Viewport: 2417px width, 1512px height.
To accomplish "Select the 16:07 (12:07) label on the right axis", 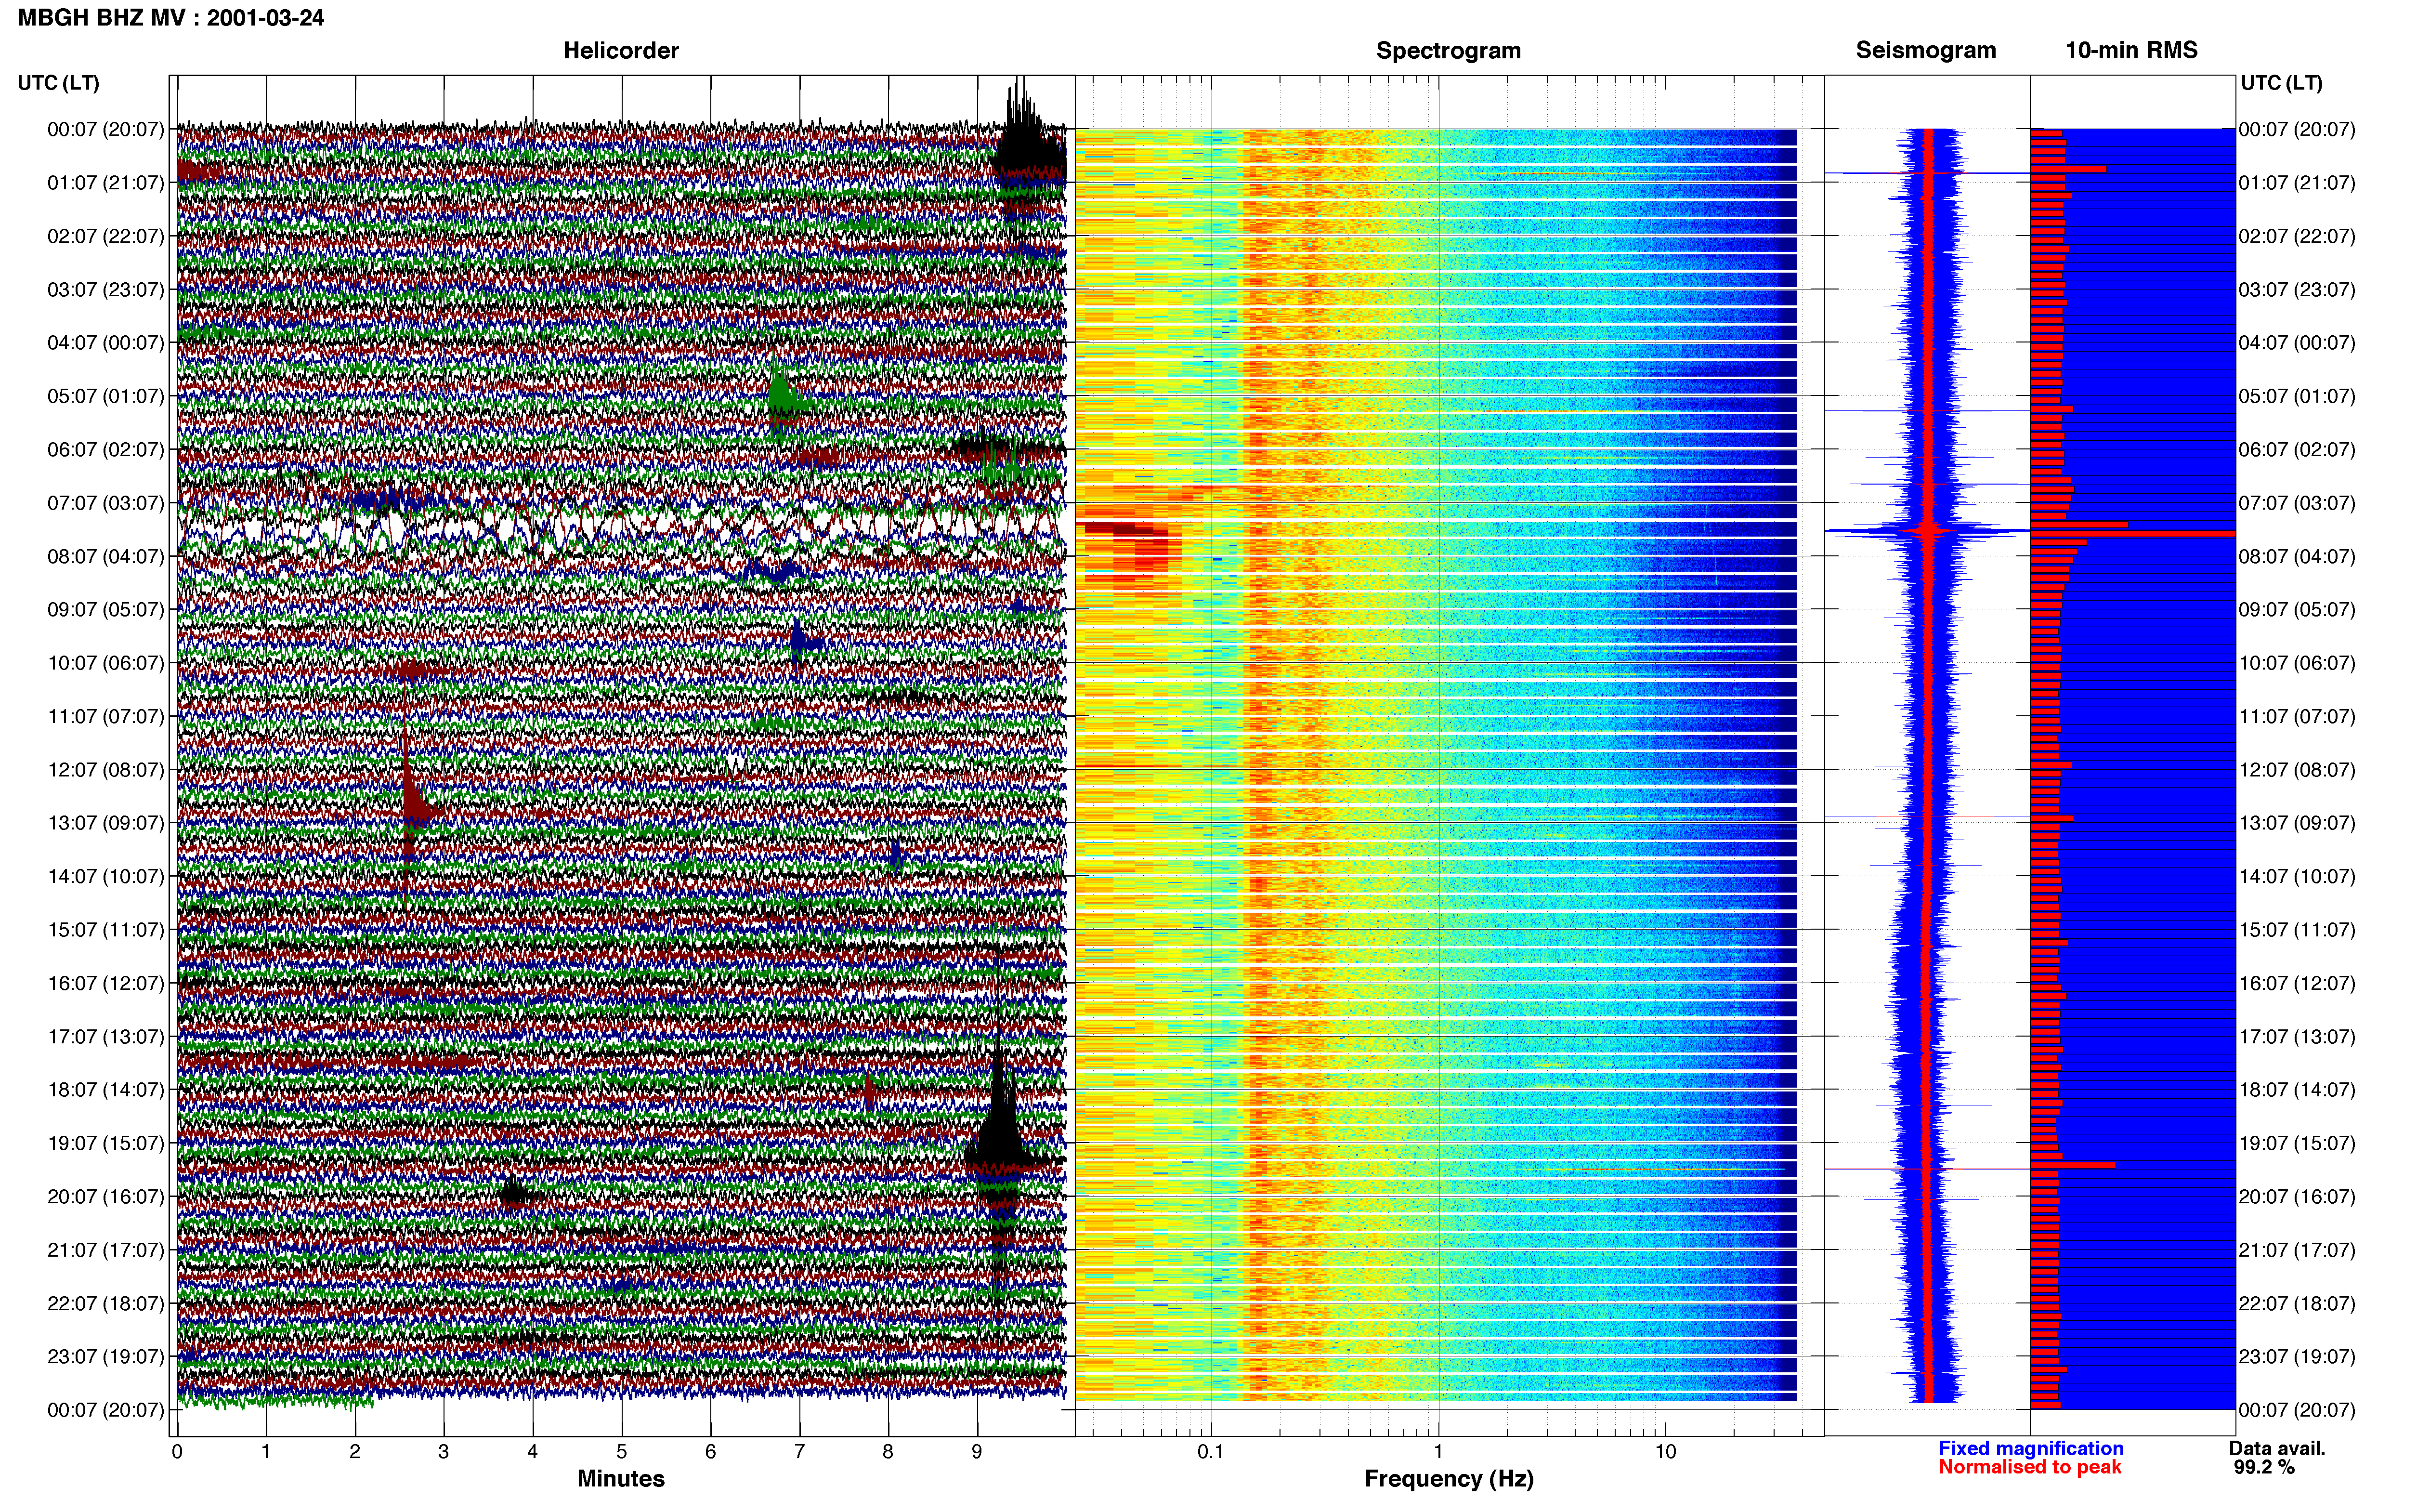I will tap(2297, 983).
